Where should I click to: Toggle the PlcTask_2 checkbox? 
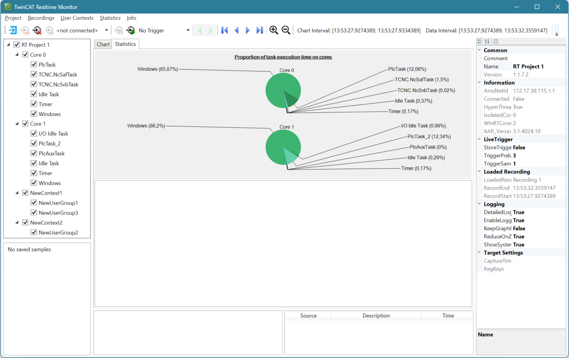[x=34, y=143]
